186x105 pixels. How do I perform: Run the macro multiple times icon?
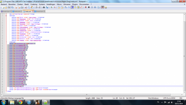[95, 7]
